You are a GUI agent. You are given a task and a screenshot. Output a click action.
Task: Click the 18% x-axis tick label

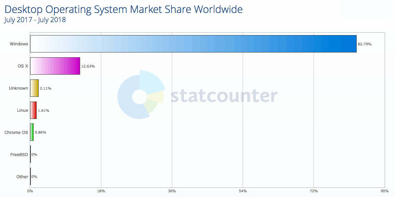[x=101, y=191]
